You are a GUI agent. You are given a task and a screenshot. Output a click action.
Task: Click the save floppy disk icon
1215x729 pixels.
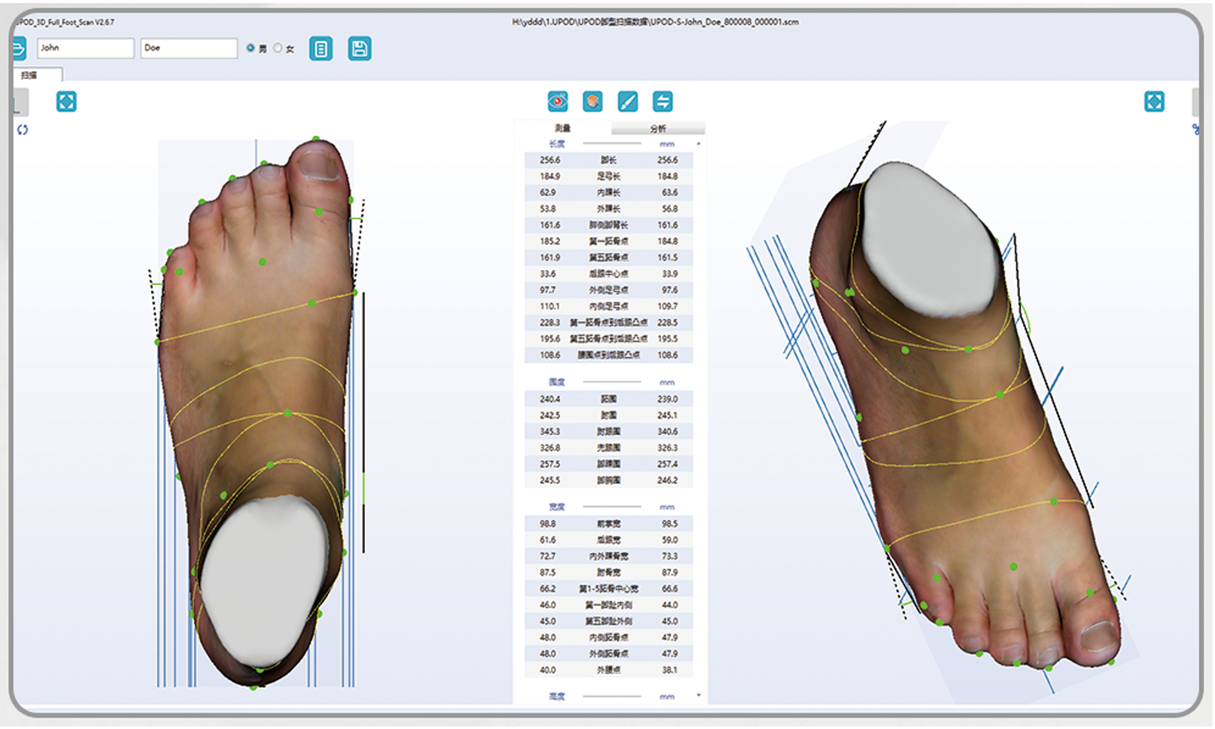coord(359,49)
